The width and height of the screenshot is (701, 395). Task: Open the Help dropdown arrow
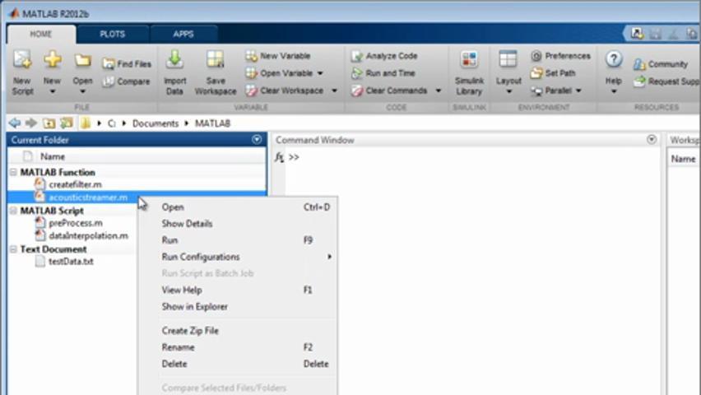(614, 91)
